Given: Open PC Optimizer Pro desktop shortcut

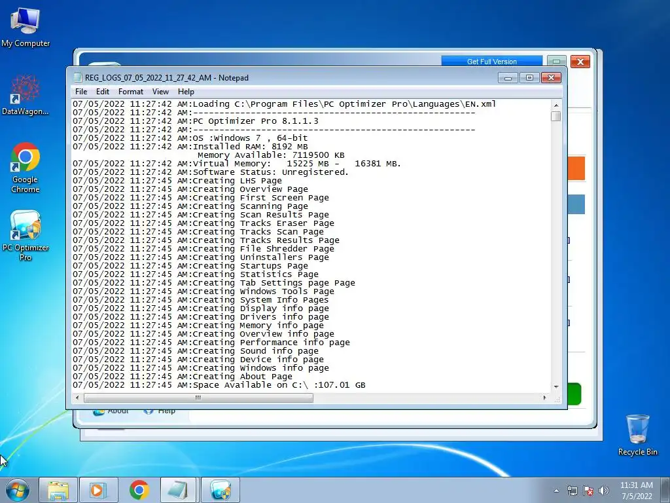Looking at the screenshot, I should [26, 235].
